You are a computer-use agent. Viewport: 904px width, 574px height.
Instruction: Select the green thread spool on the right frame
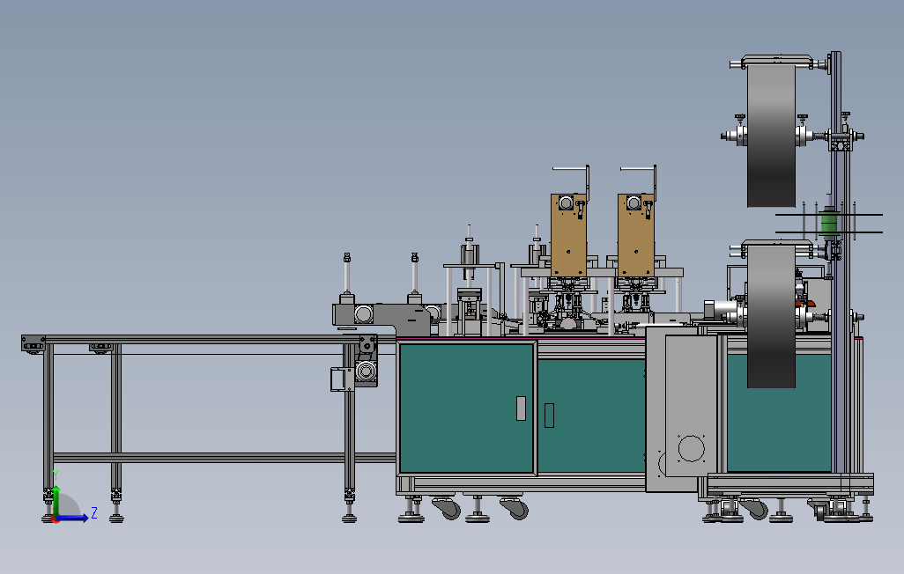click(828, 224)
